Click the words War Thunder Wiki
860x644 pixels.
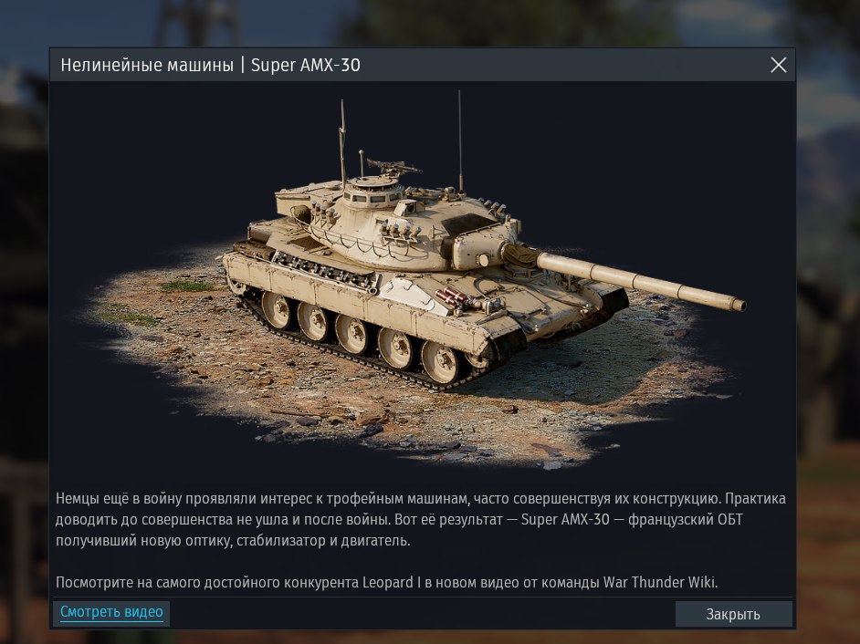pos(660,582)
